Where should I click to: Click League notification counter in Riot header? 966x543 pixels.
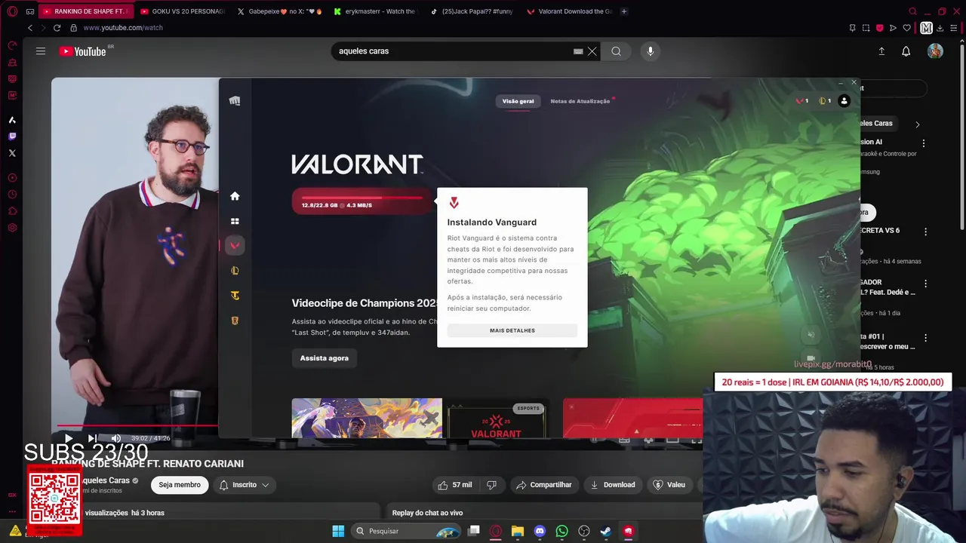pyautogui.click(x=825, y=101)
